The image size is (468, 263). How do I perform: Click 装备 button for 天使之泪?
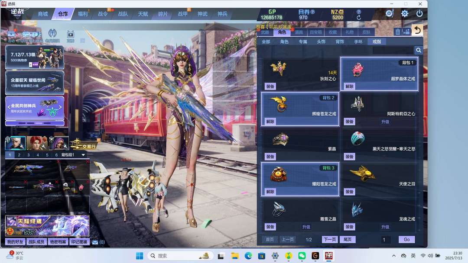pos(349,192)
